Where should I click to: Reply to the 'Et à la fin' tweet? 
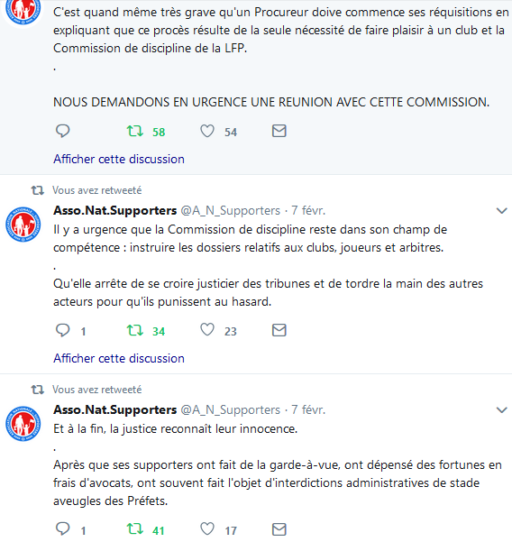click(62, 529)
